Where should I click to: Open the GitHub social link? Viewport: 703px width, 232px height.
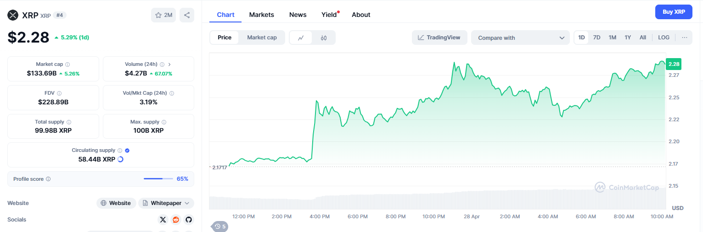coord(188,220)
